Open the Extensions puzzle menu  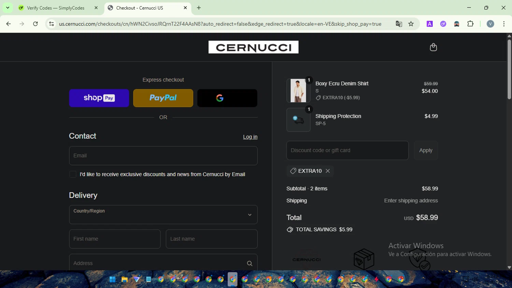[470, 24]
